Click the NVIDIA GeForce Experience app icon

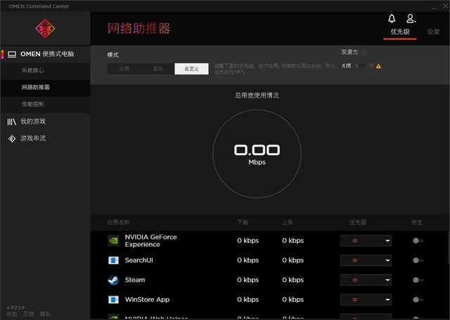point(113,241)
